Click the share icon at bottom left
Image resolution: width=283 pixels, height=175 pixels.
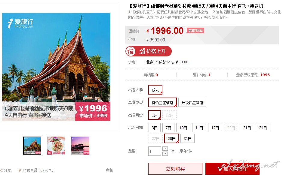coord(1,170)
